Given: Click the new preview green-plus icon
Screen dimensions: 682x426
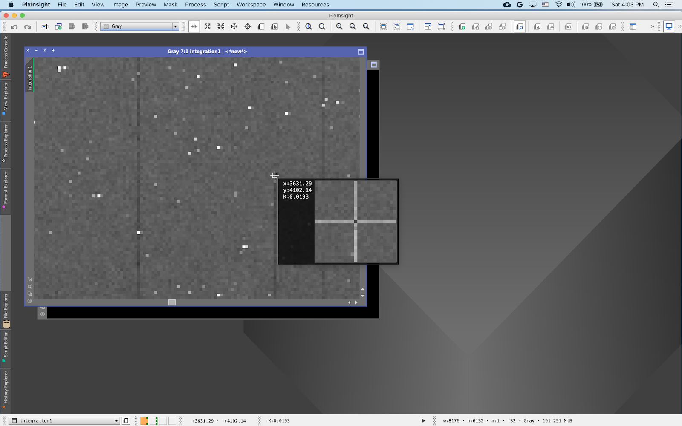Looking at the screenshot, I should pyautogui.click(x=462, y=26).
